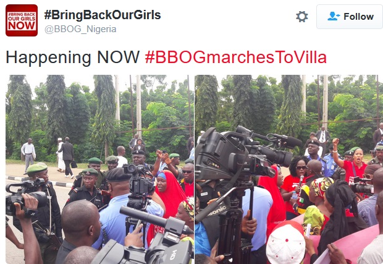Open the left photo of the march
This screenshot has height=264, width=383.
(99, 169)
